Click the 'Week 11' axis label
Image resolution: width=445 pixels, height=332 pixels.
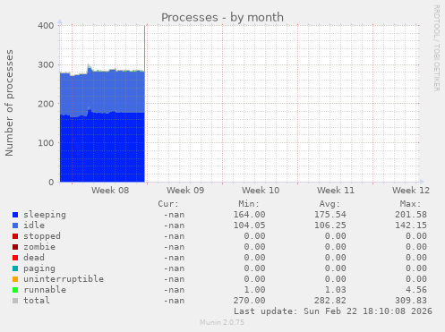[336, 191]
